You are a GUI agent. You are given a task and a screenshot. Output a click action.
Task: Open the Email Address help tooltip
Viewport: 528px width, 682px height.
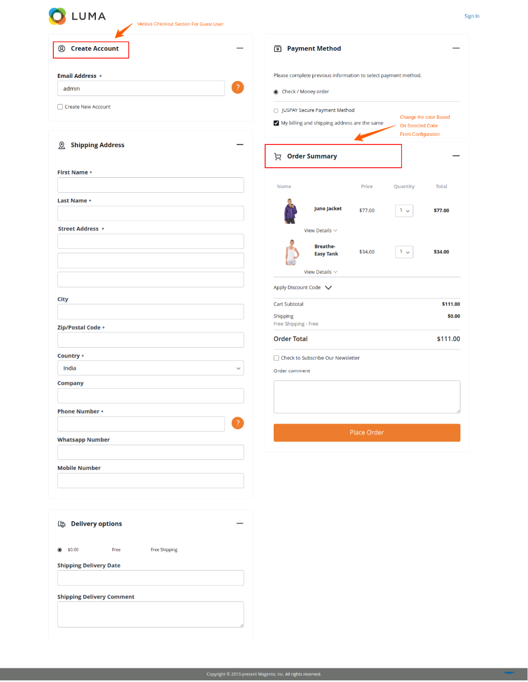237,88
